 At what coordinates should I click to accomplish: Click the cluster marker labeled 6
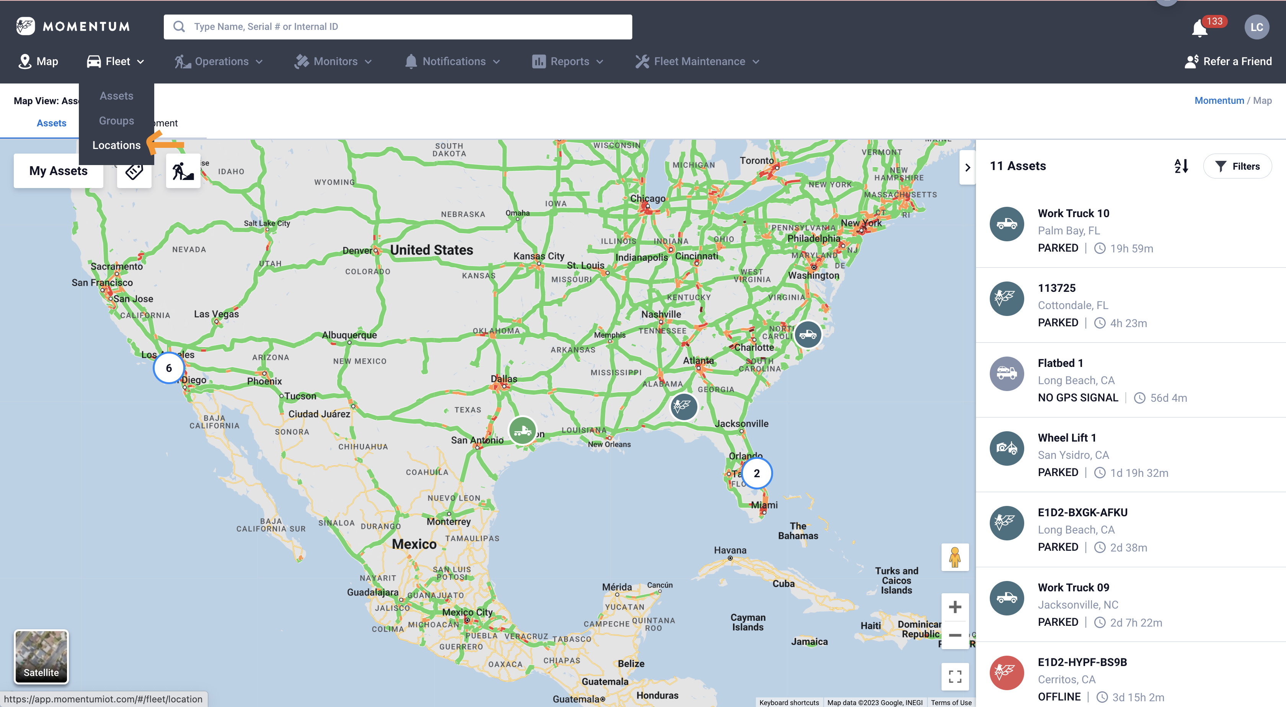(x=169, y=368)
